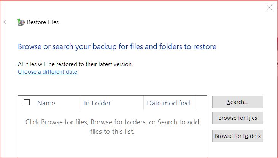Viewport: 278px width, 158px height.
Task: Click blank header area after Date modified
Action: point(202,103)
